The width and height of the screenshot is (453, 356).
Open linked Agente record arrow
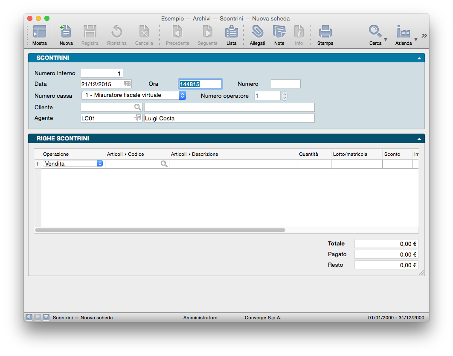click(x=138, y=118)
